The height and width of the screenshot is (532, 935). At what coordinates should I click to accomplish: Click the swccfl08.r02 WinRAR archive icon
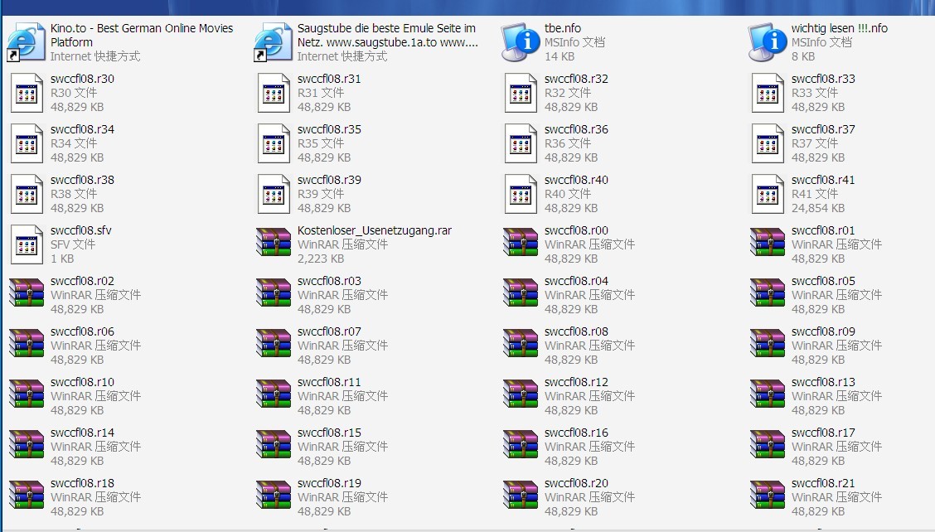[27, 295]
